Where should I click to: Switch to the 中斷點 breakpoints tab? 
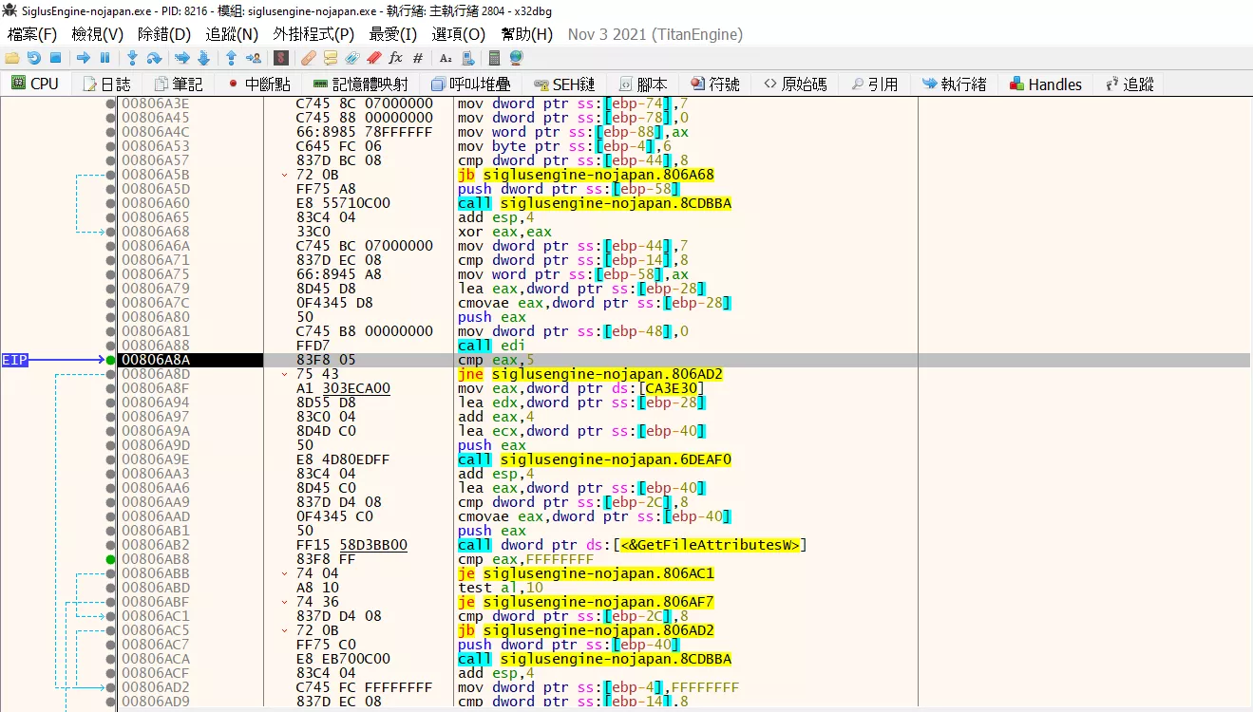[x=259, y=84]
